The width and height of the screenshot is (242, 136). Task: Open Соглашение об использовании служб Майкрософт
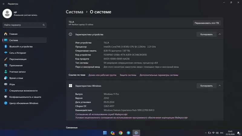pyautogui.click(x=101, y=114)
